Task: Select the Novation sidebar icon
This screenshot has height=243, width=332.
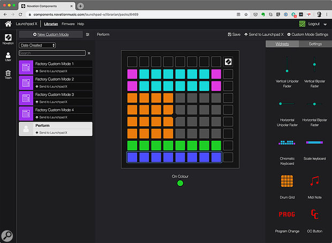Action: coord(8,40)
